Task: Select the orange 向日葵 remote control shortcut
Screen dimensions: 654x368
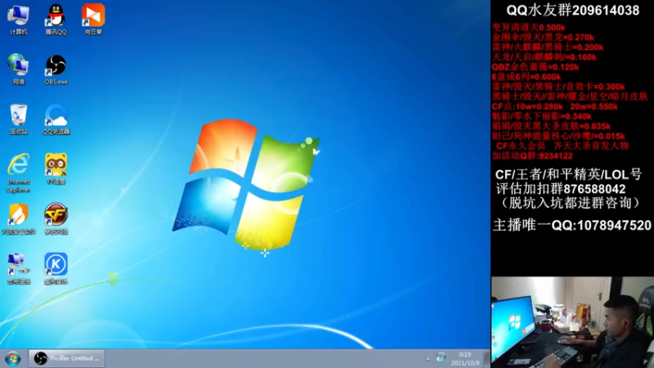Action: (93, 19)
